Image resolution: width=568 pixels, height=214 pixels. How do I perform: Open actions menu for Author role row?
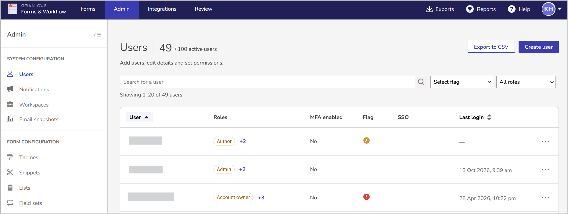545,141
